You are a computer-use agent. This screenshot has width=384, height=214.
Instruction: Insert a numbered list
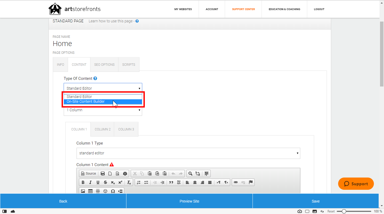(x=139, y=182)
